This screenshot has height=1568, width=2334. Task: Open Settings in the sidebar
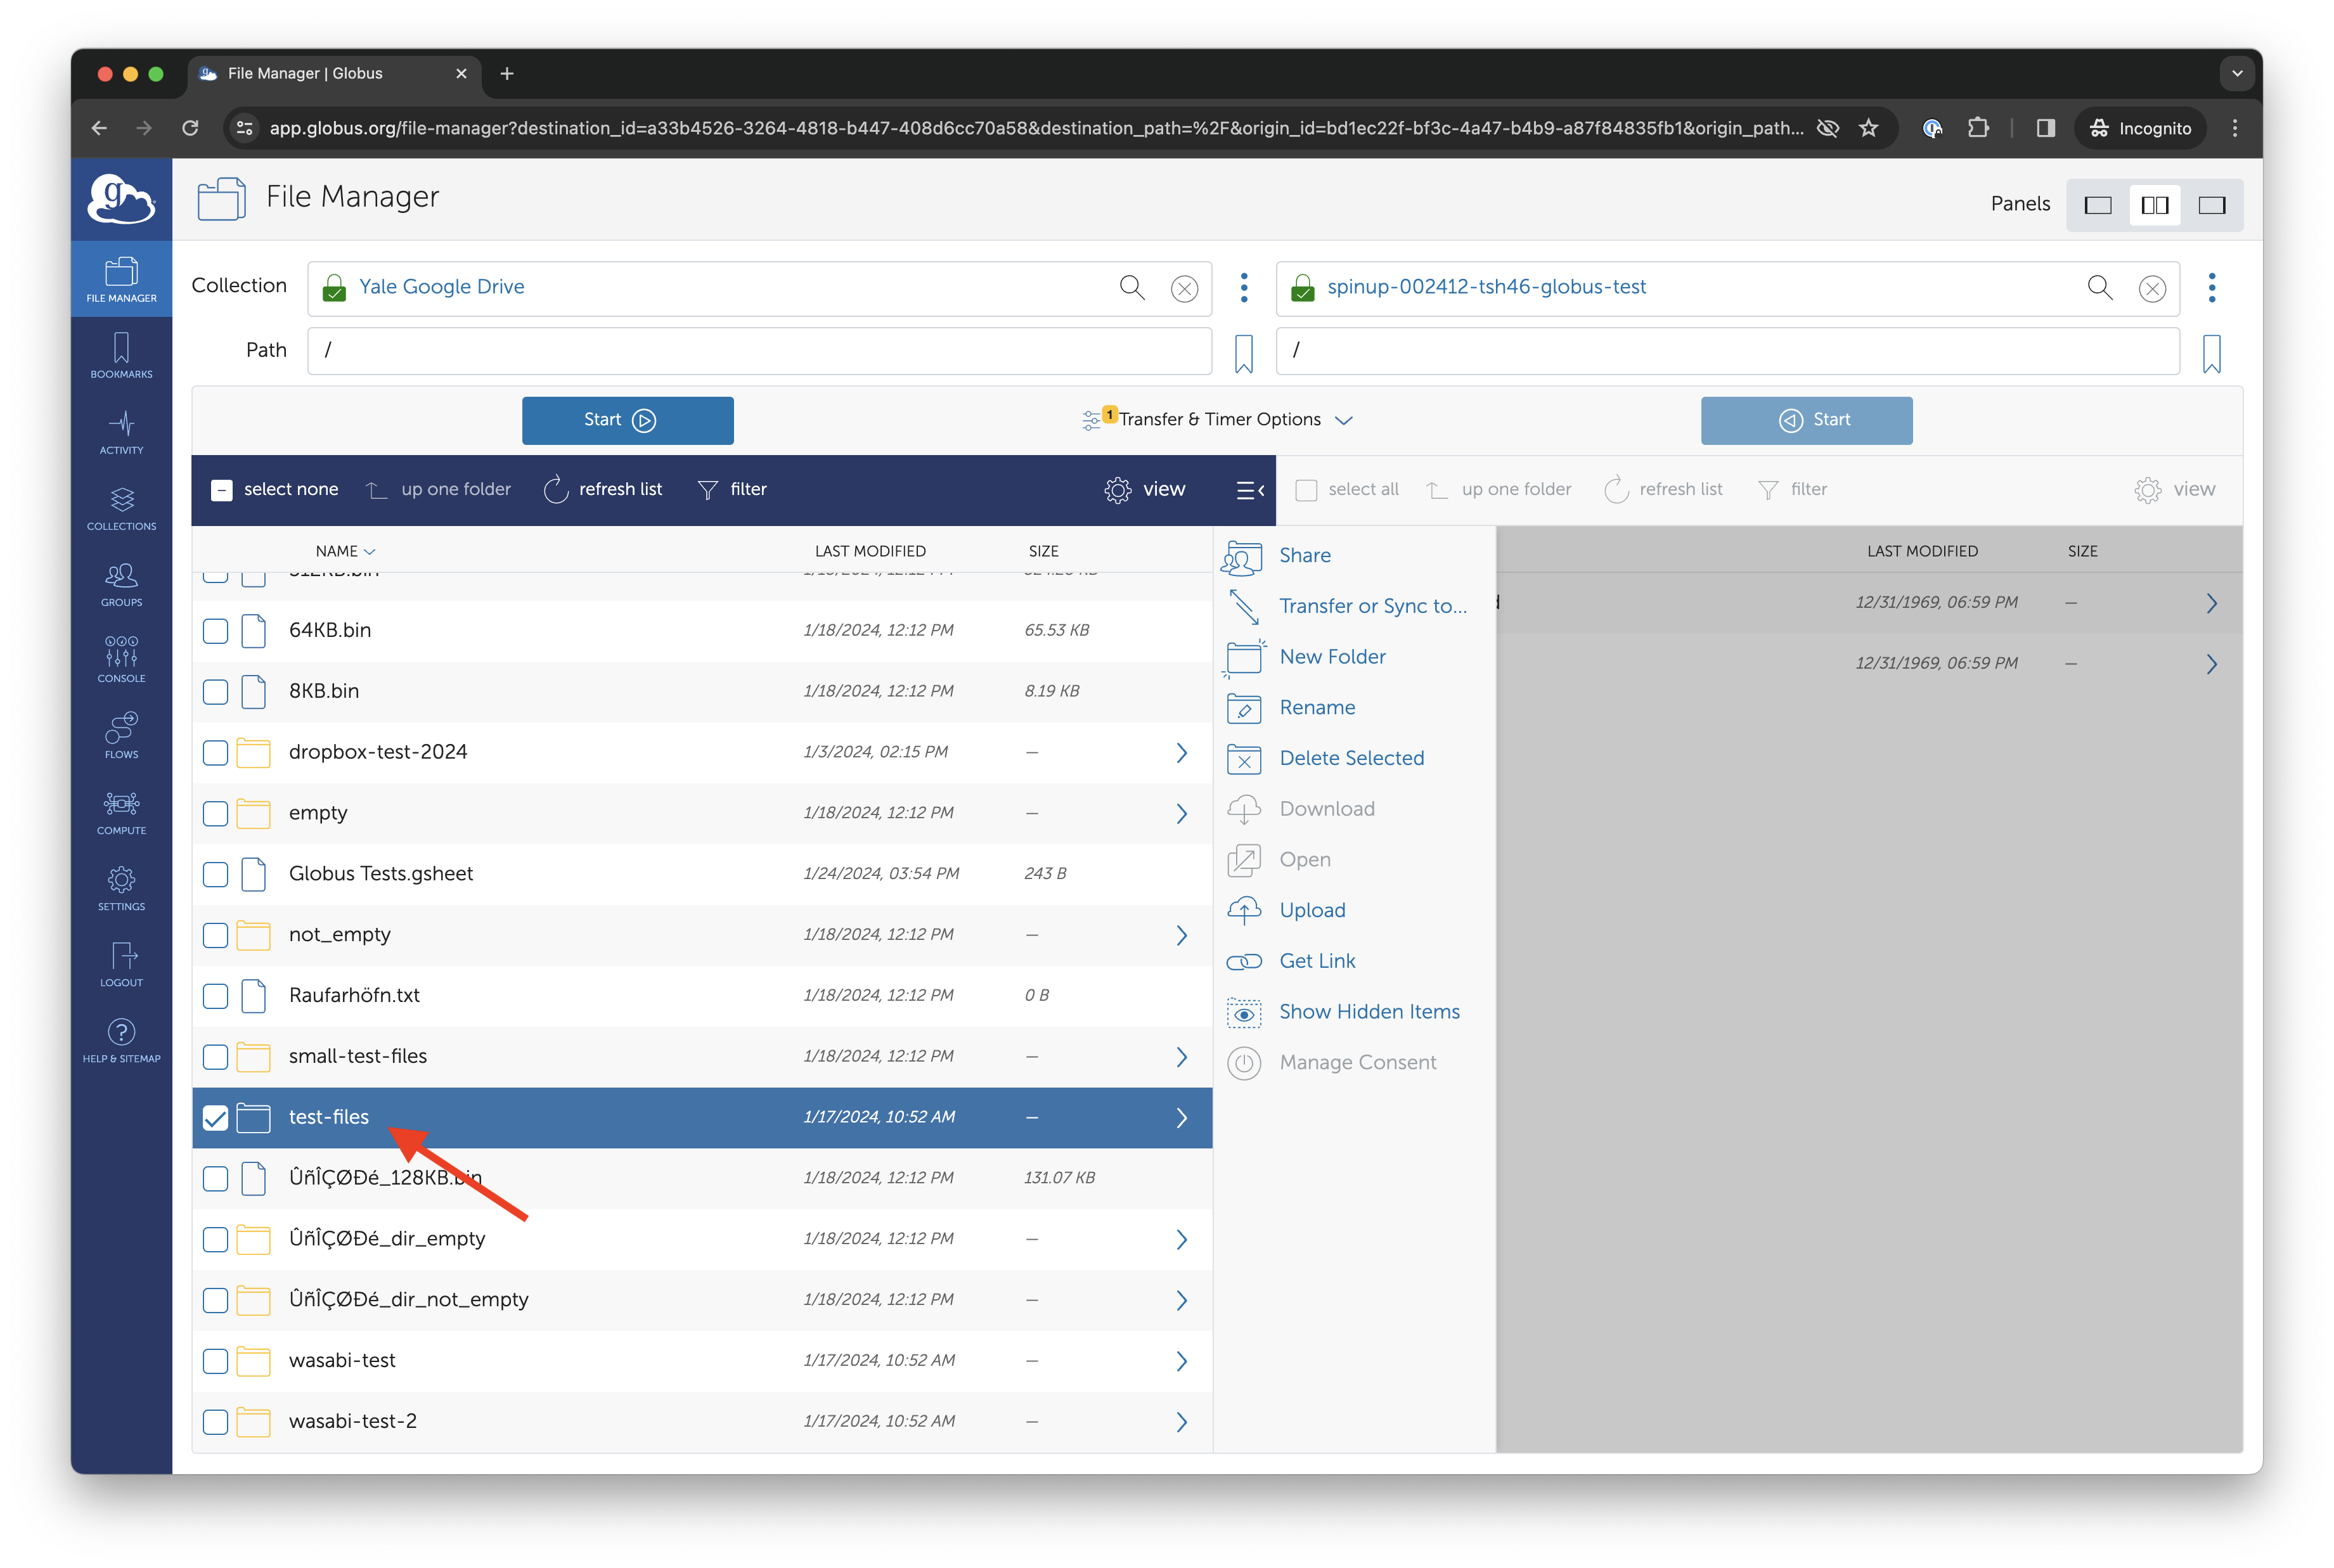click(x=121, y=888)
